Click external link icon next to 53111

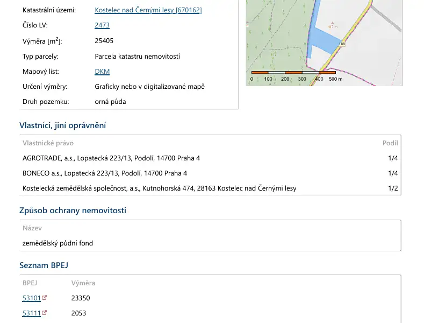click(45, 313)
